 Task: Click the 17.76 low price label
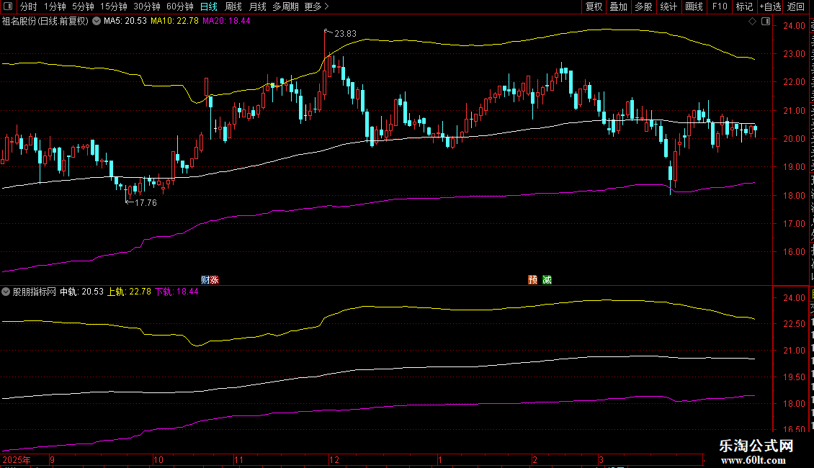point(146,203)
